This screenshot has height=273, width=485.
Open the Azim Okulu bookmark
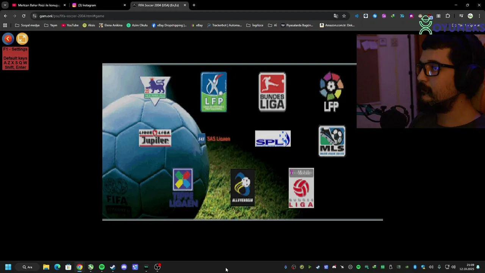pyautogui.click(x=137, y=25)
